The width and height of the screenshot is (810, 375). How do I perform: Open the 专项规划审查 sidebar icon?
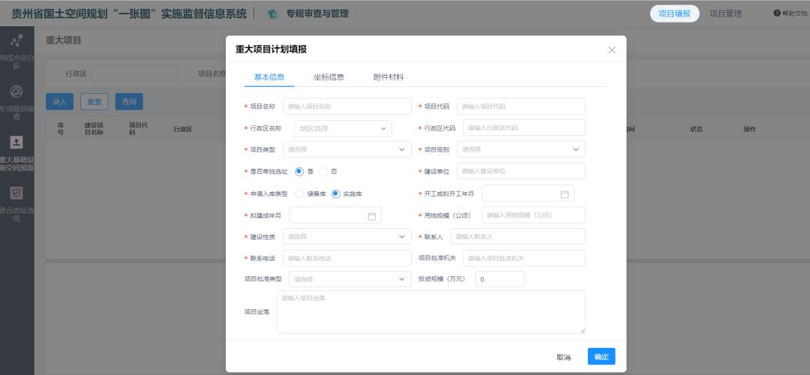pyautogui.click(x=16, y=92)
